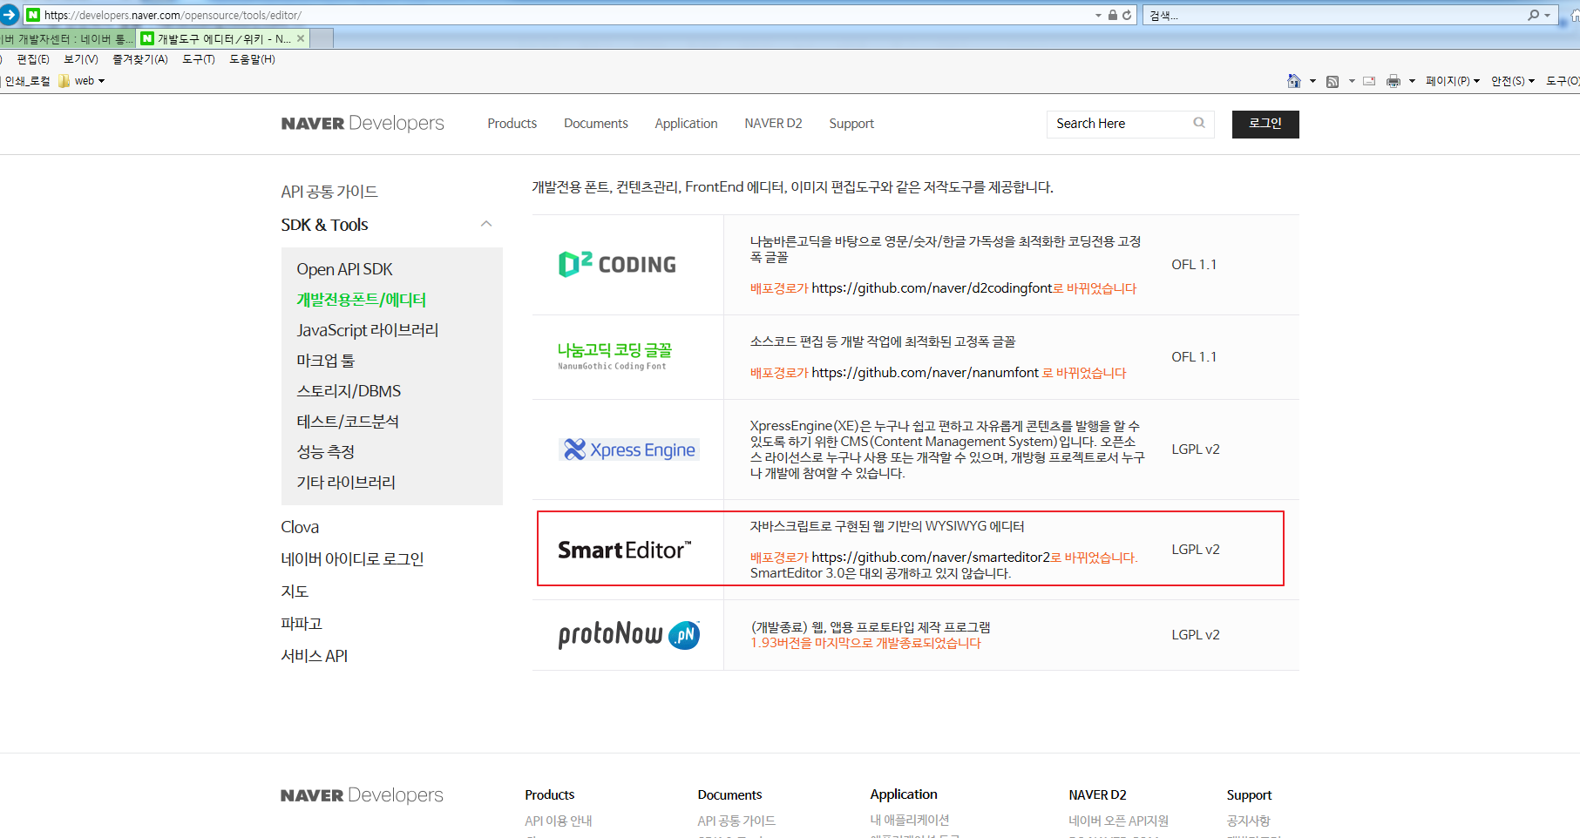Click the protoNow logo image
The width and height of the screenshot is (1580, 838).
[628, 635]
